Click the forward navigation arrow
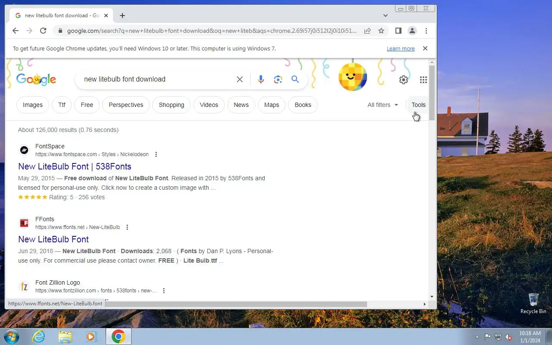The height and width of the screenshot is (345, 552). (29, 31)
